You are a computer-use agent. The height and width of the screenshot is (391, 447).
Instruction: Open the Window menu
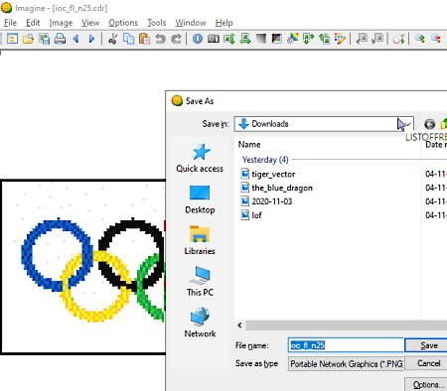[191, 23]
